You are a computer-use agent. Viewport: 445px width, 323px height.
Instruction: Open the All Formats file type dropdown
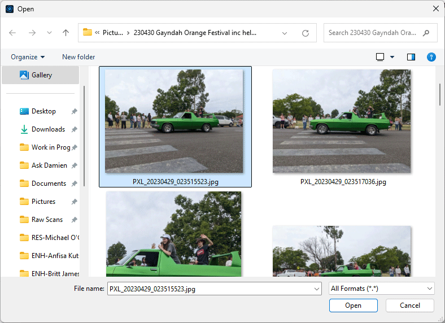(x=382, y=289)
